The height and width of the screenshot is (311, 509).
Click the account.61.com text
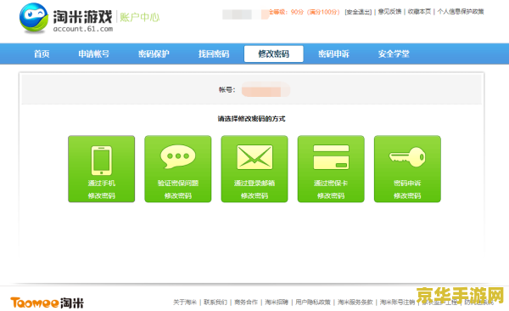coord(83,29)
